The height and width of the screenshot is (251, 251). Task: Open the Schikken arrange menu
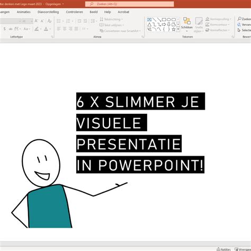coord(187,25)
